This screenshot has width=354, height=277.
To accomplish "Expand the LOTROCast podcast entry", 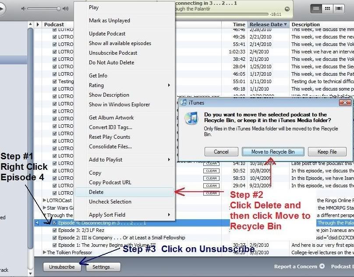I will 45,200.
